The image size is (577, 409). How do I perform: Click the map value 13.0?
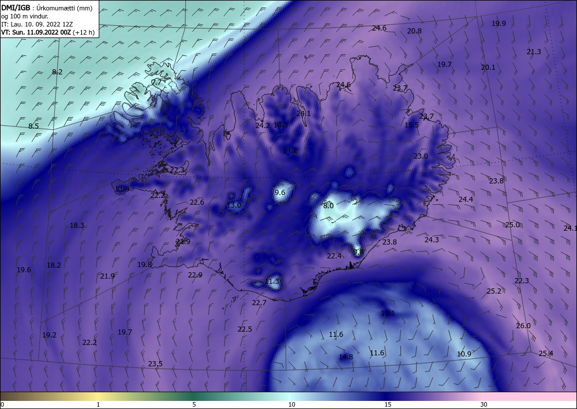(x=234, y=205)
